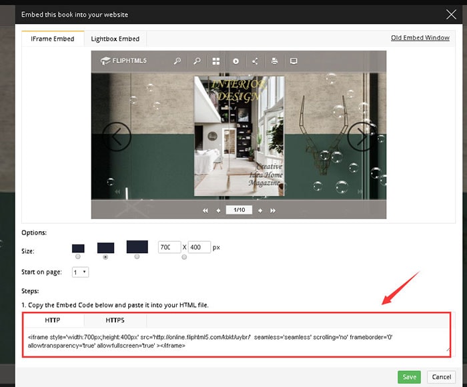Switch to the Lightbox Embed tab

pyautogui.click(x=115, y=39)
